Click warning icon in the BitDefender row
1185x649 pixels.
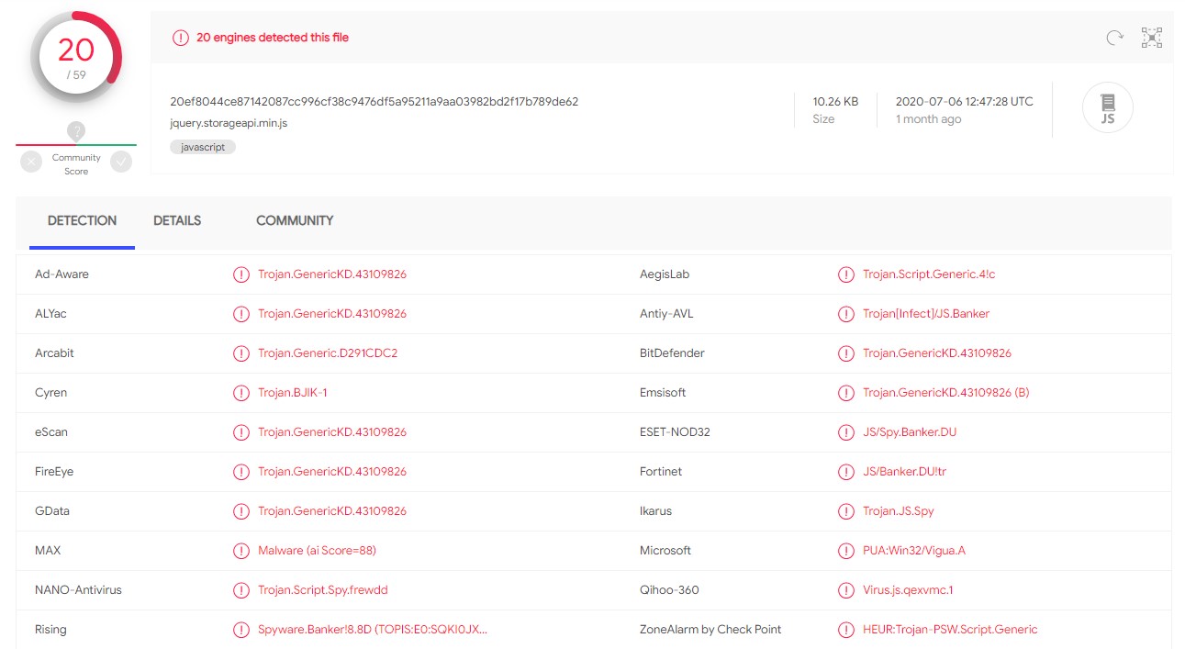tap(846, 353)
